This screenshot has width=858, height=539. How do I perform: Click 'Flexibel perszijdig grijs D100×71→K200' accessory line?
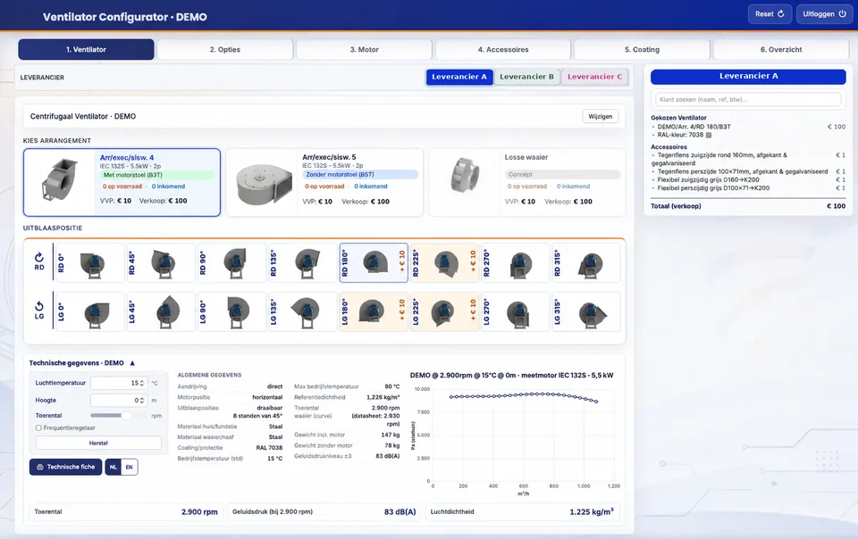[x=713, y=188]
